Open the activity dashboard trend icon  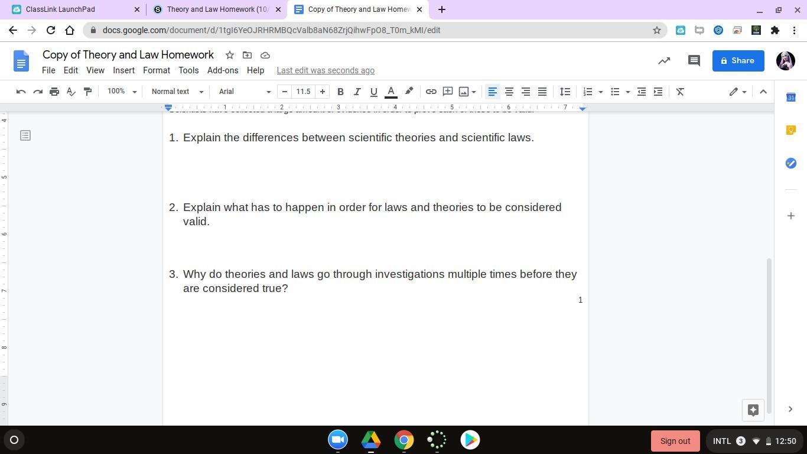pos(664,60)
